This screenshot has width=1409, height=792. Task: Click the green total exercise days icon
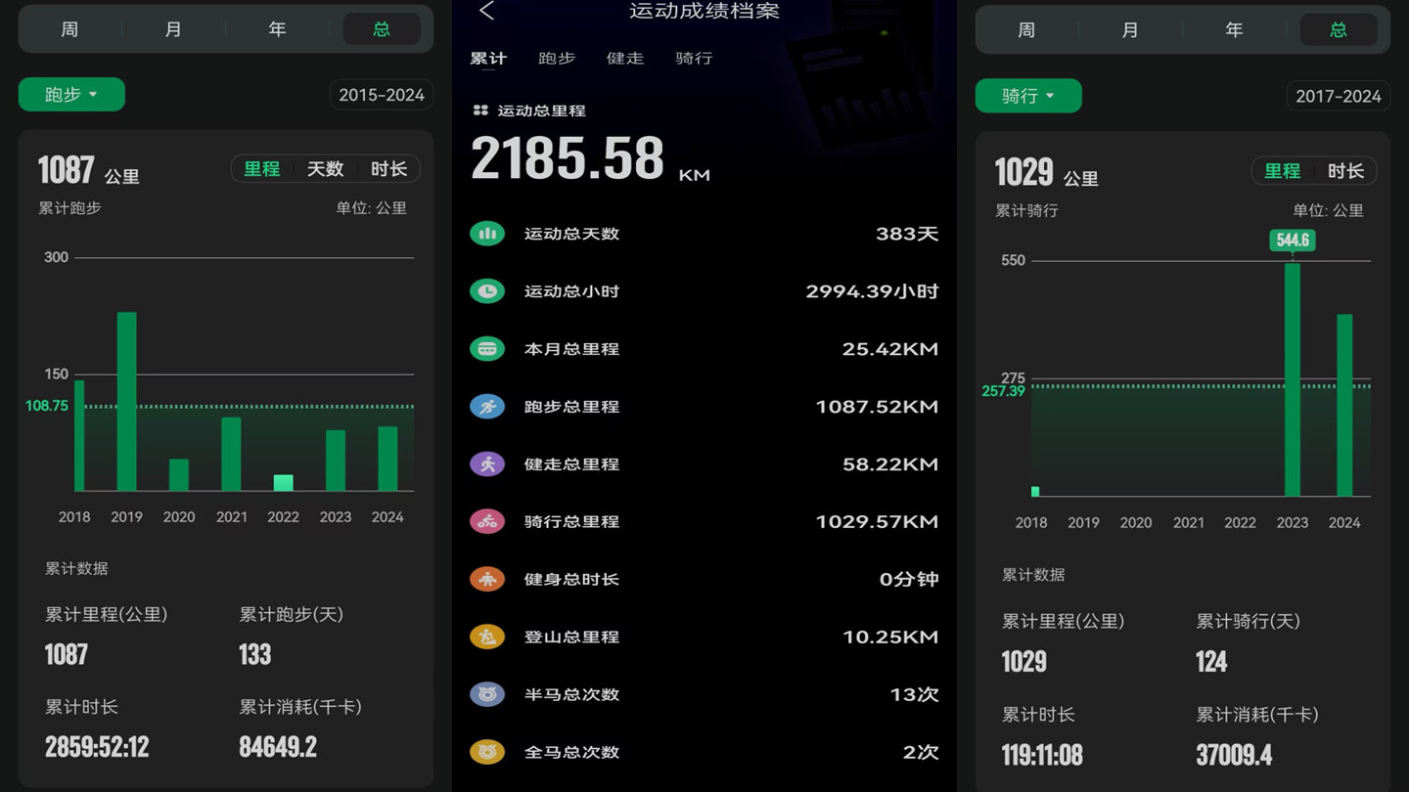[487, 234]
